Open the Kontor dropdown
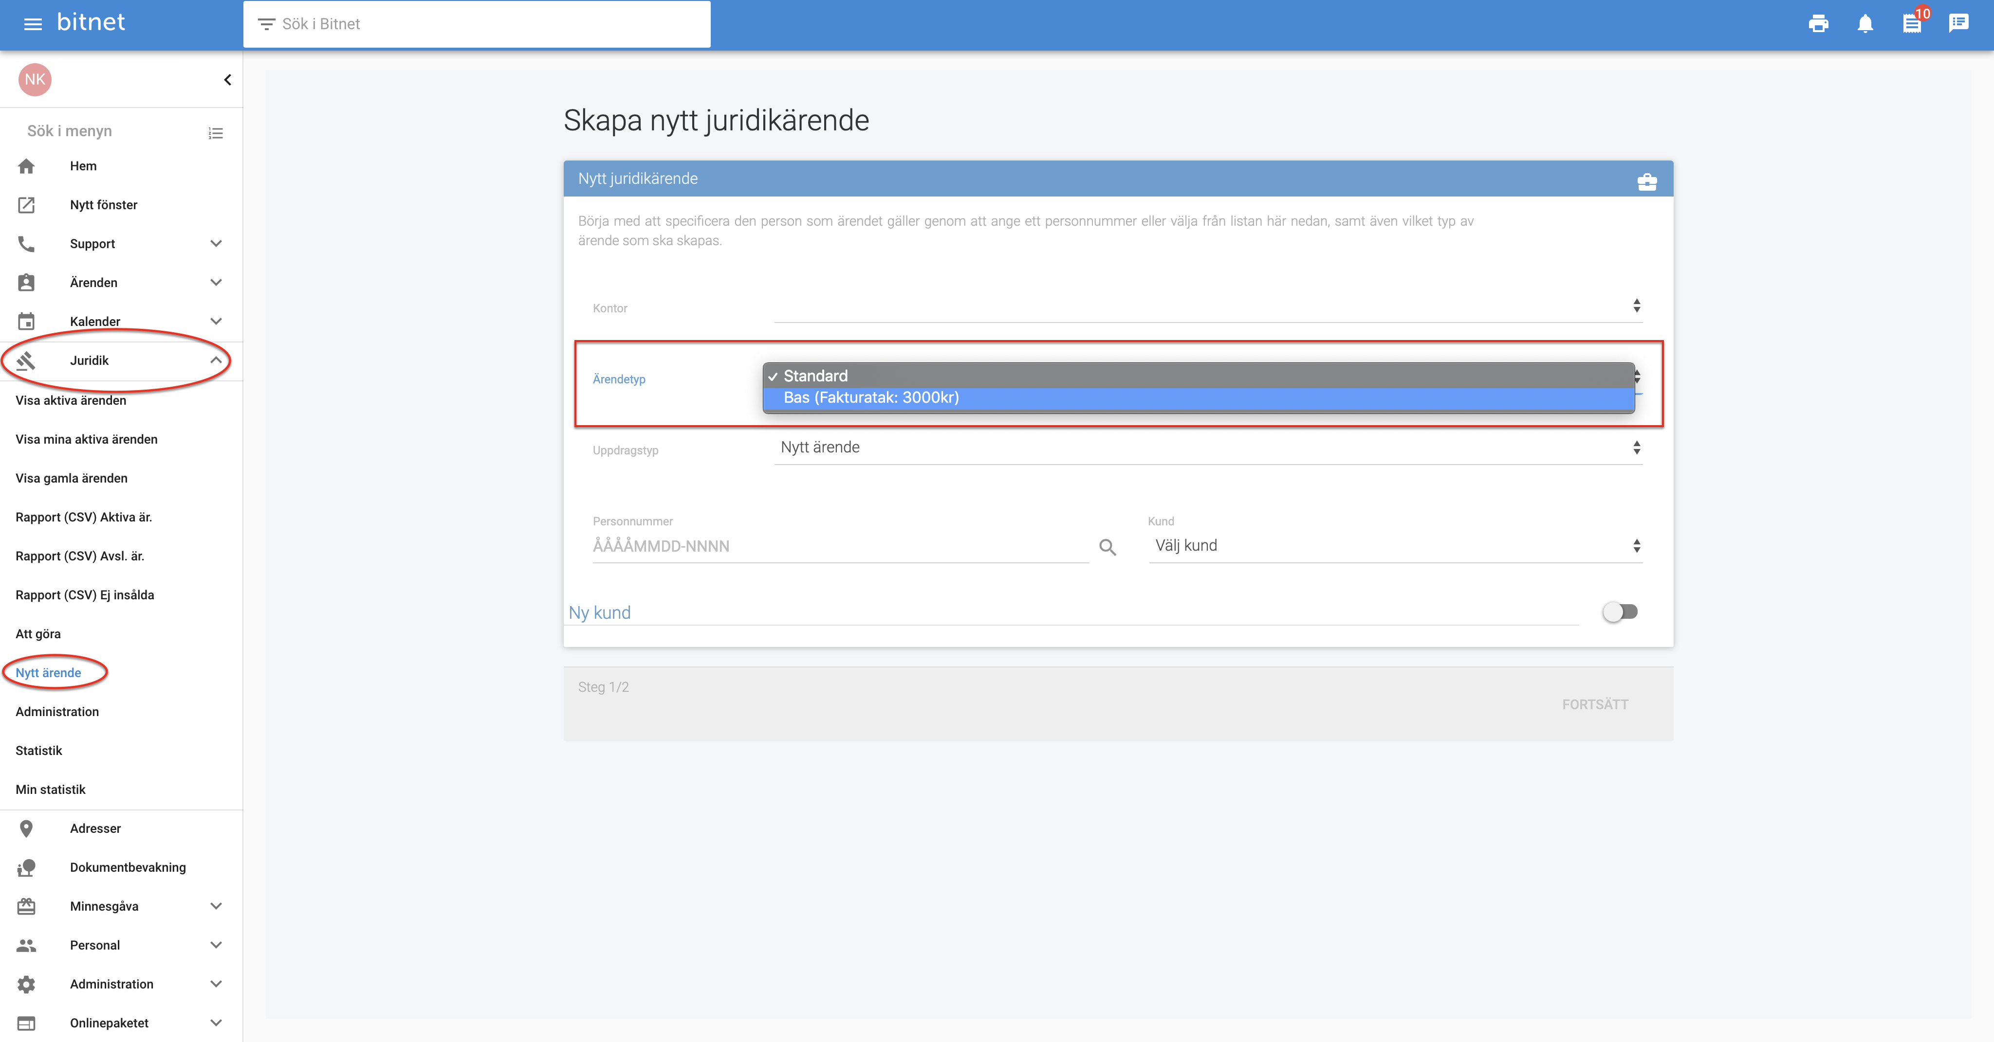Screen dimensions: 1994x1042 click(x=1208, y=305)
